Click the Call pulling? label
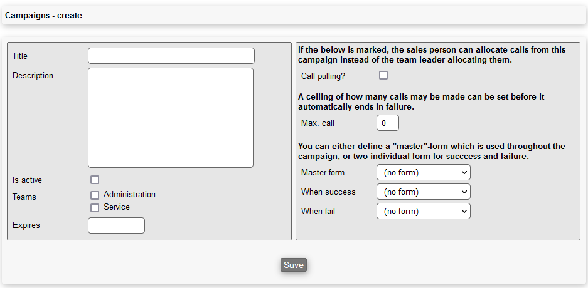Image resolution: width=588 pixels, height=288 pixels. tap(323, 76)
